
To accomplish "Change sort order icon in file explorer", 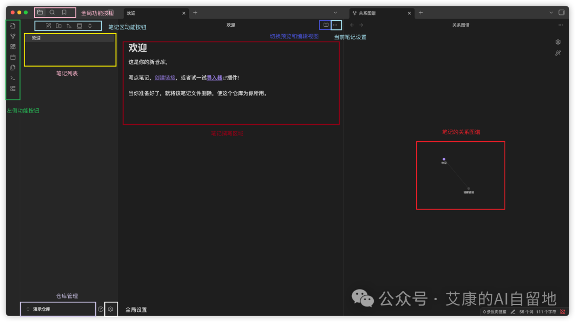I will click(69, 26).
